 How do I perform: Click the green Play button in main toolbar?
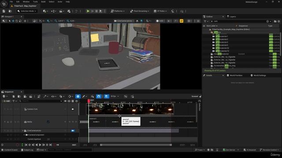click(x=88, y=11)
